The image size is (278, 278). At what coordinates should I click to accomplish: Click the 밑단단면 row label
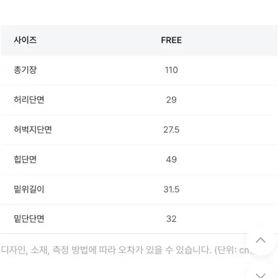29,219
